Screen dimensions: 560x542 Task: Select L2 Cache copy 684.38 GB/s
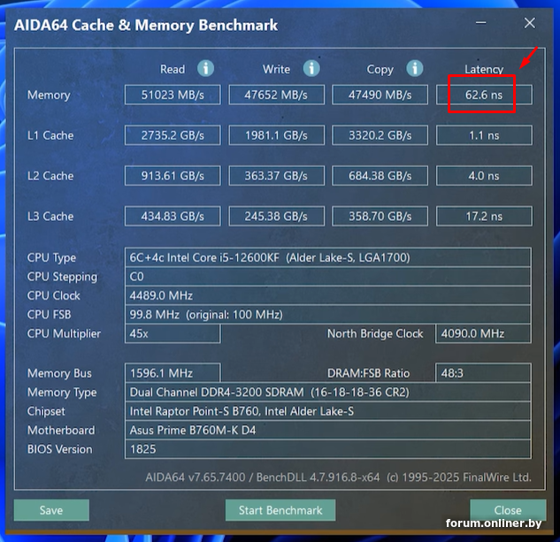tap(380, 176)
